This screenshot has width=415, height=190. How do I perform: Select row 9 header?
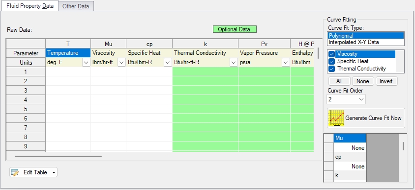coord(26,146)
